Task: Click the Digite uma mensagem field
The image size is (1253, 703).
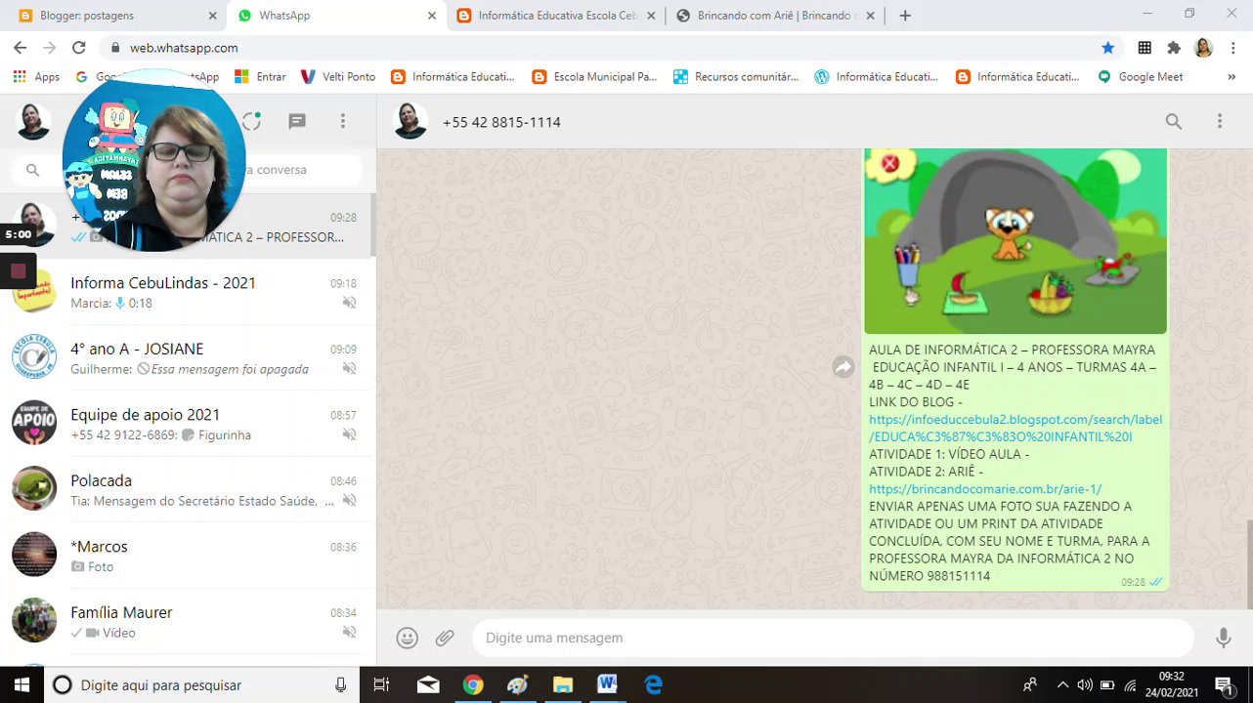Action: tap(833, 638)
